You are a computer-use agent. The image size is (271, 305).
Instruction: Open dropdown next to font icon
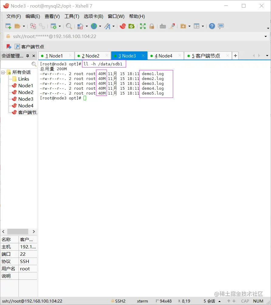pos(114,26)
